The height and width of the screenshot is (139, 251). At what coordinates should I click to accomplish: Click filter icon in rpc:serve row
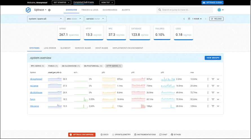pos(213,86)
